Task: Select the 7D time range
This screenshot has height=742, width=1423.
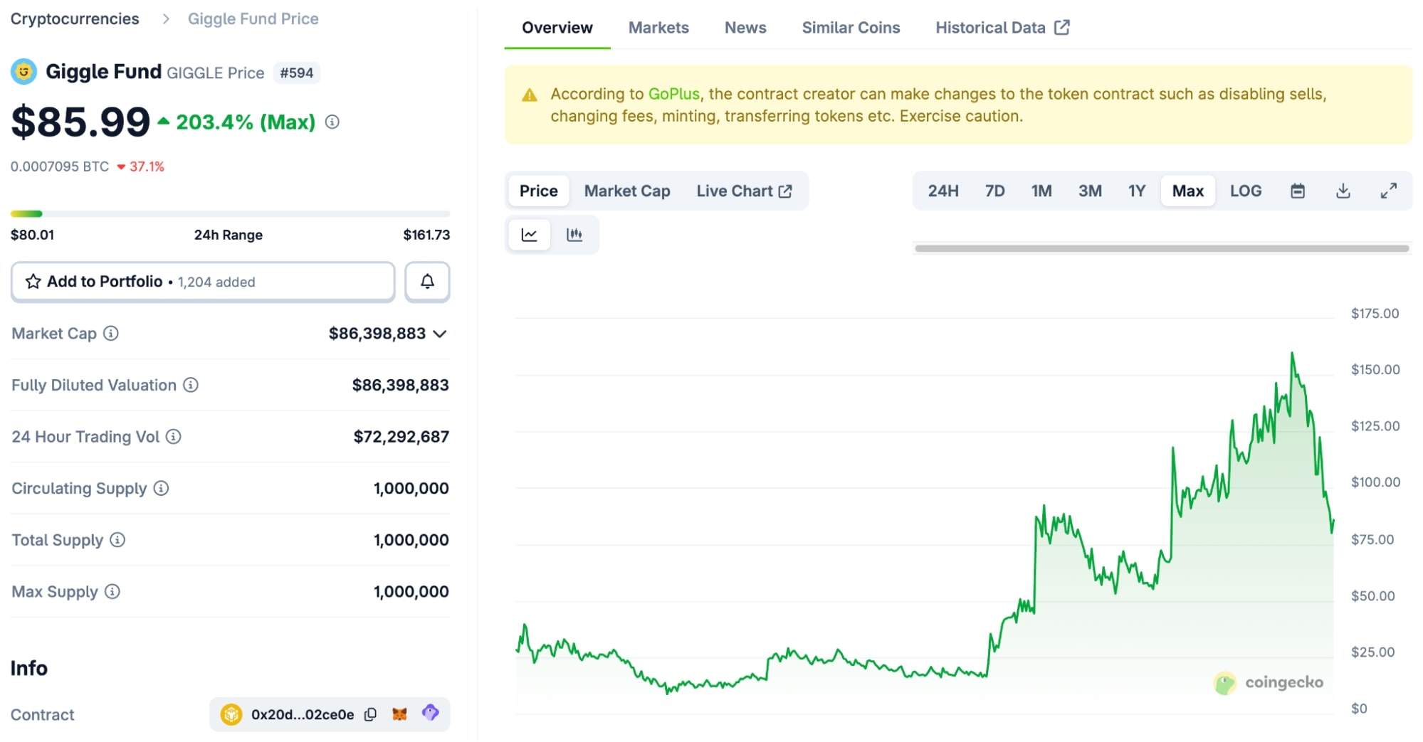Action: tap(994, 191)
